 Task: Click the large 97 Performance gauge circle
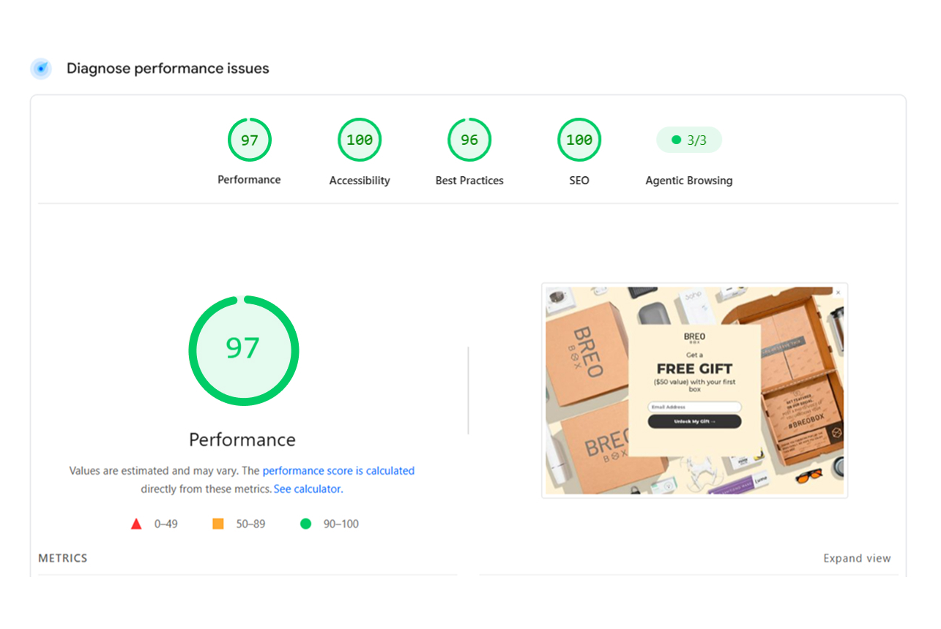pyautogui.click(x=243, y=350)
